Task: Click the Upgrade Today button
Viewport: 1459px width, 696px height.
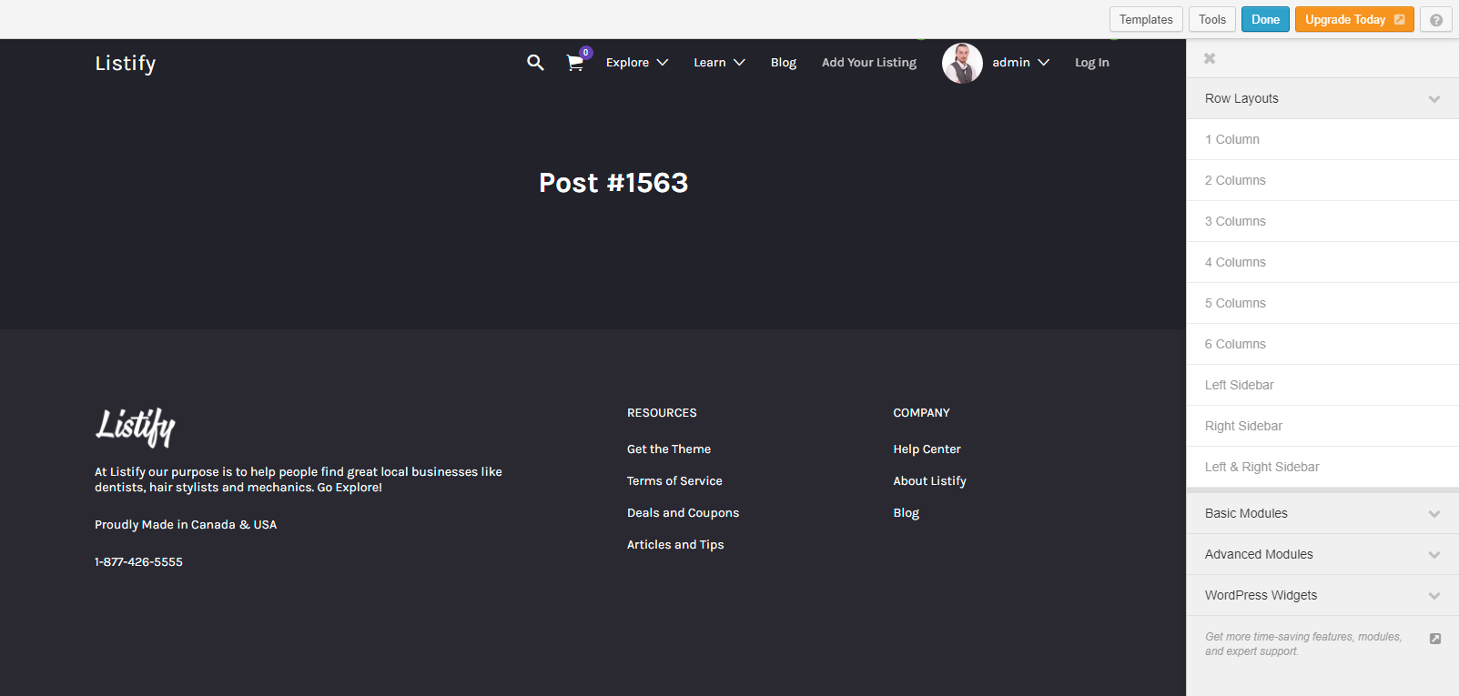Action: coord(1353,20)
